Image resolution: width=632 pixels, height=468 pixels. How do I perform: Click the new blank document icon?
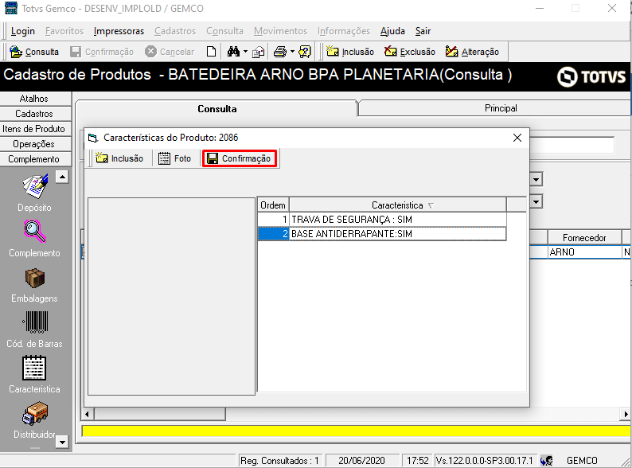click(x=211, y=52)
